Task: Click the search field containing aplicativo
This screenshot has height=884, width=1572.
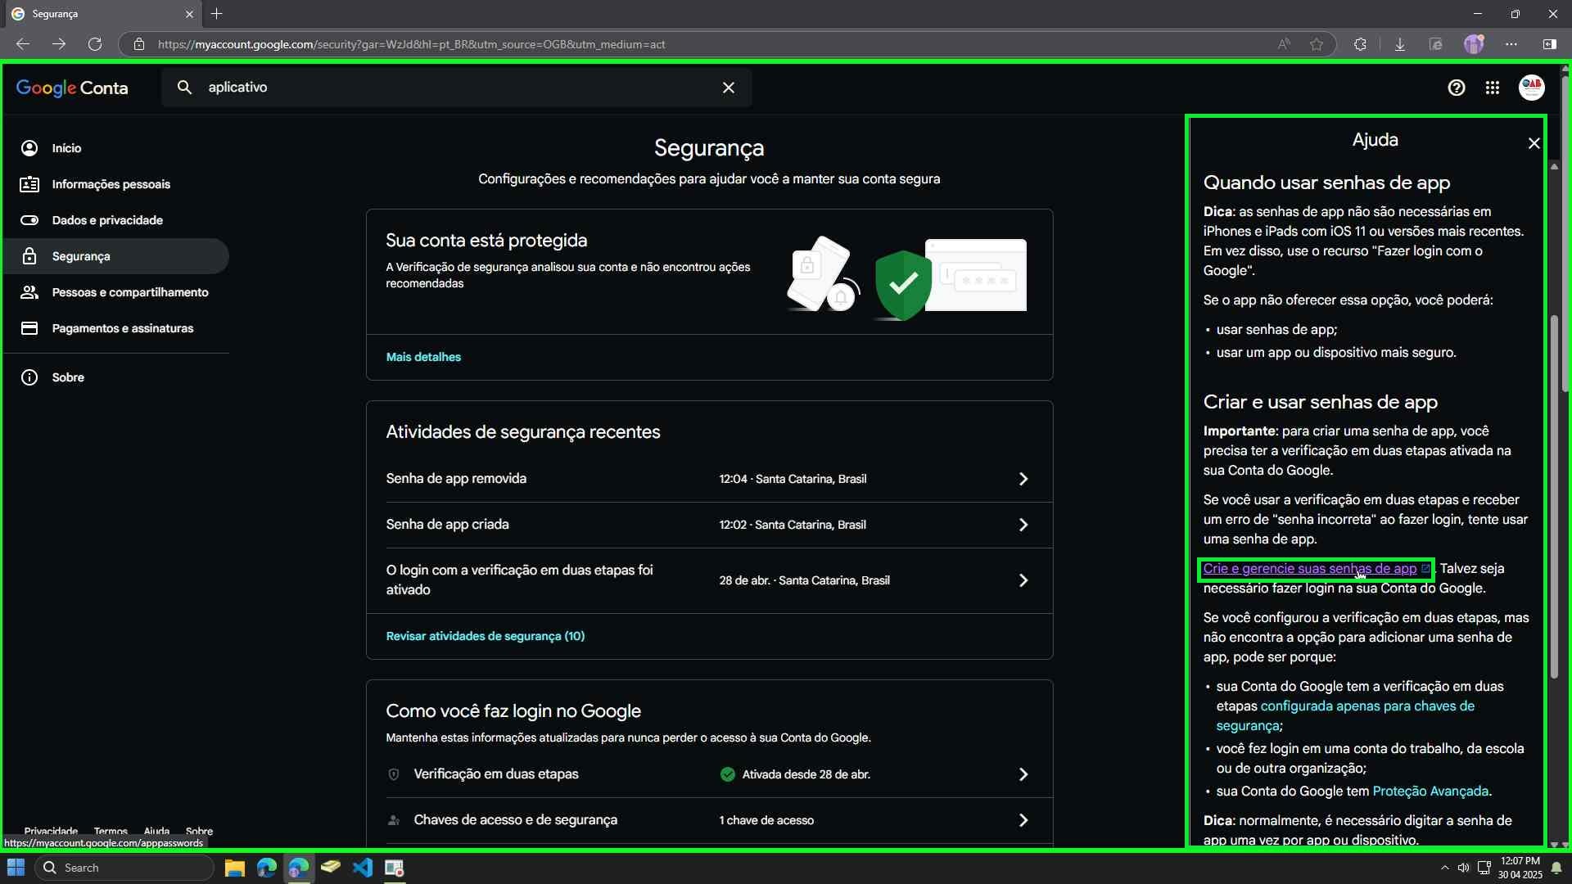Action: click(x=456, y=88)
